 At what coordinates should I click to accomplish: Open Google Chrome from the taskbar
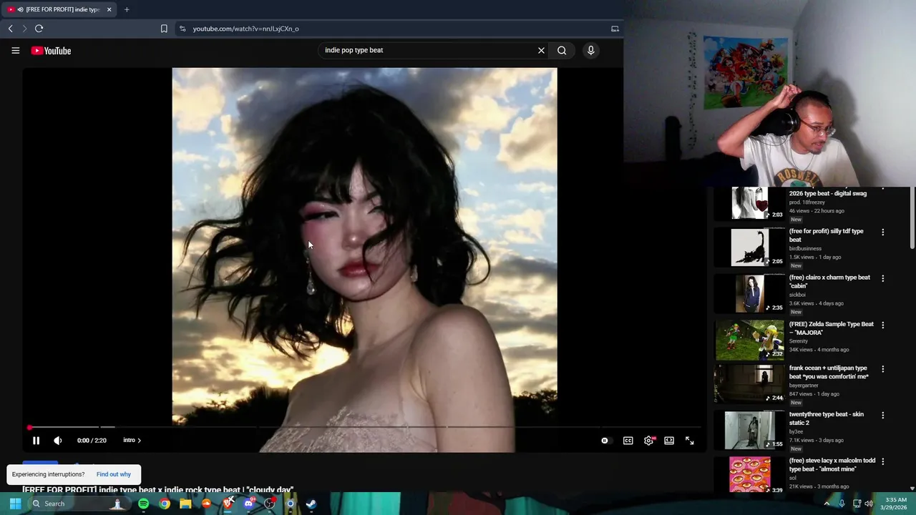(165, 504)
